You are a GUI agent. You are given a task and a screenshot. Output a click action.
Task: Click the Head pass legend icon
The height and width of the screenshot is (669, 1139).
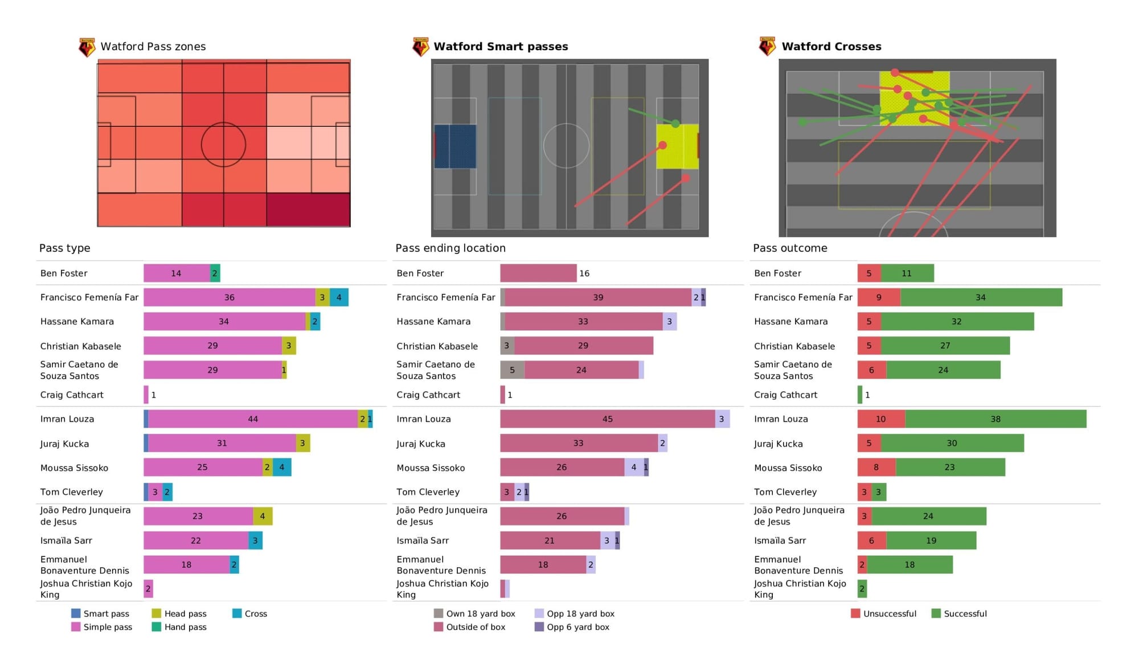pos(157,613)
